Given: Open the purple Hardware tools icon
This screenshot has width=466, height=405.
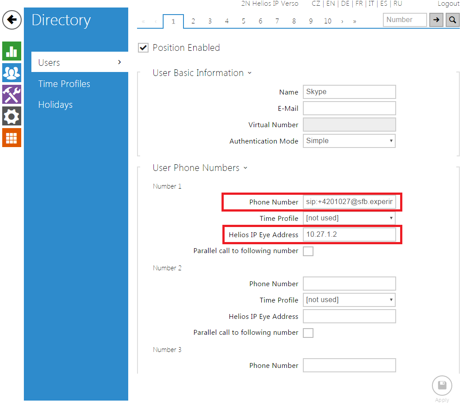Looking at the screenshot, I should click(x=11, y=95).
